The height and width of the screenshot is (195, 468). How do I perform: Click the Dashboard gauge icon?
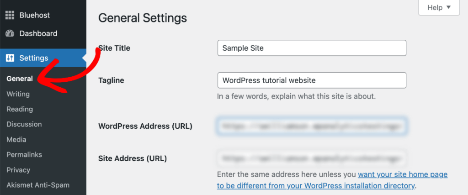click(10, 33)
